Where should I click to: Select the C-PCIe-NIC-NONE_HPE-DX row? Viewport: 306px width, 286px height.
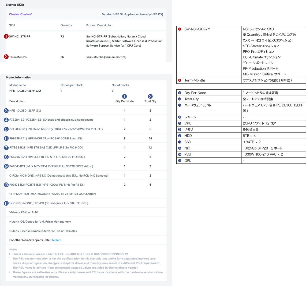[59, 176]
